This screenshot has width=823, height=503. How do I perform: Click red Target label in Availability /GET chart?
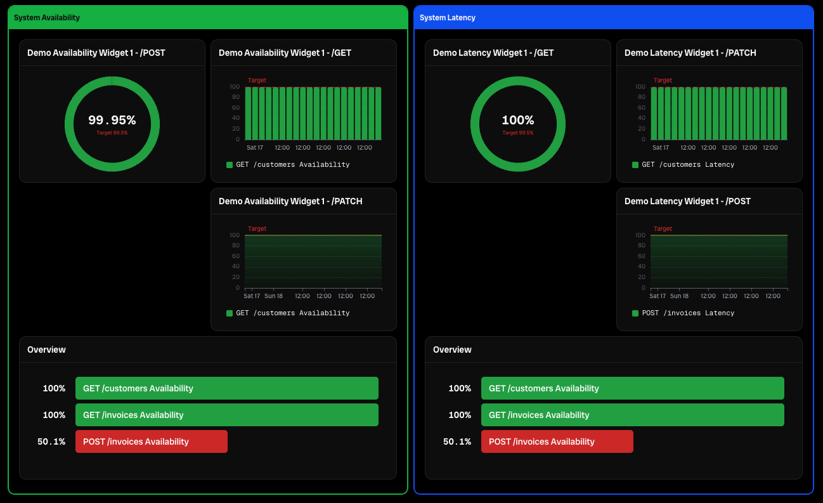(x=257, y=81)
